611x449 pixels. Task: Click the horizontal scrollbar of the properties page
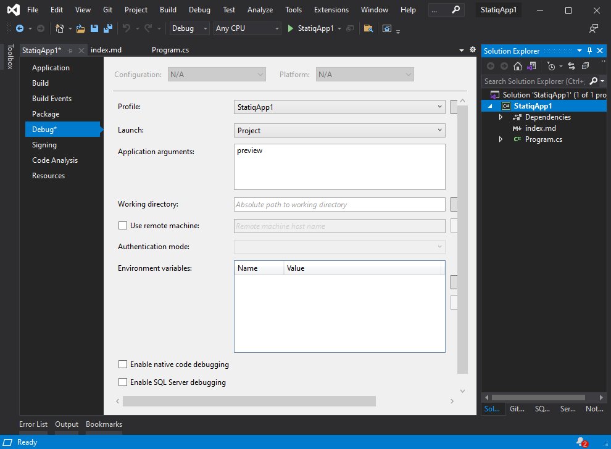tap(249, 401)
